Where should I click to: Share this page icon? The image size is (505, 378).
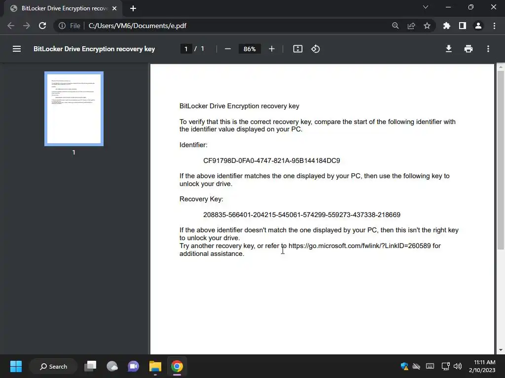411,26
